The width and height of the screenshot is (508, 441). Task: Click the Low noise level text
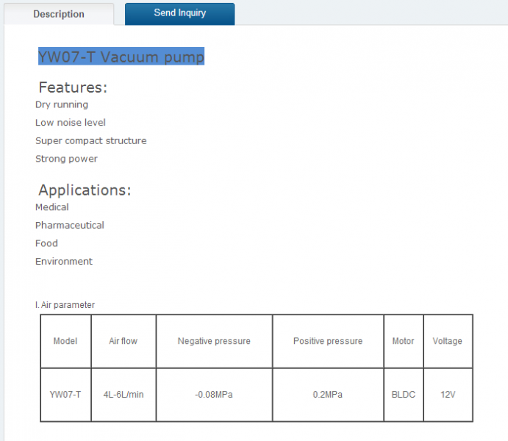click(x=71, y=123)
